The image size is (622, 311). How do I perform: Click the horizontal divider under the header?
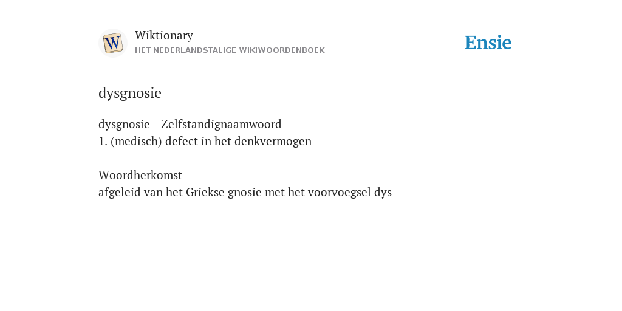[311, 69]
